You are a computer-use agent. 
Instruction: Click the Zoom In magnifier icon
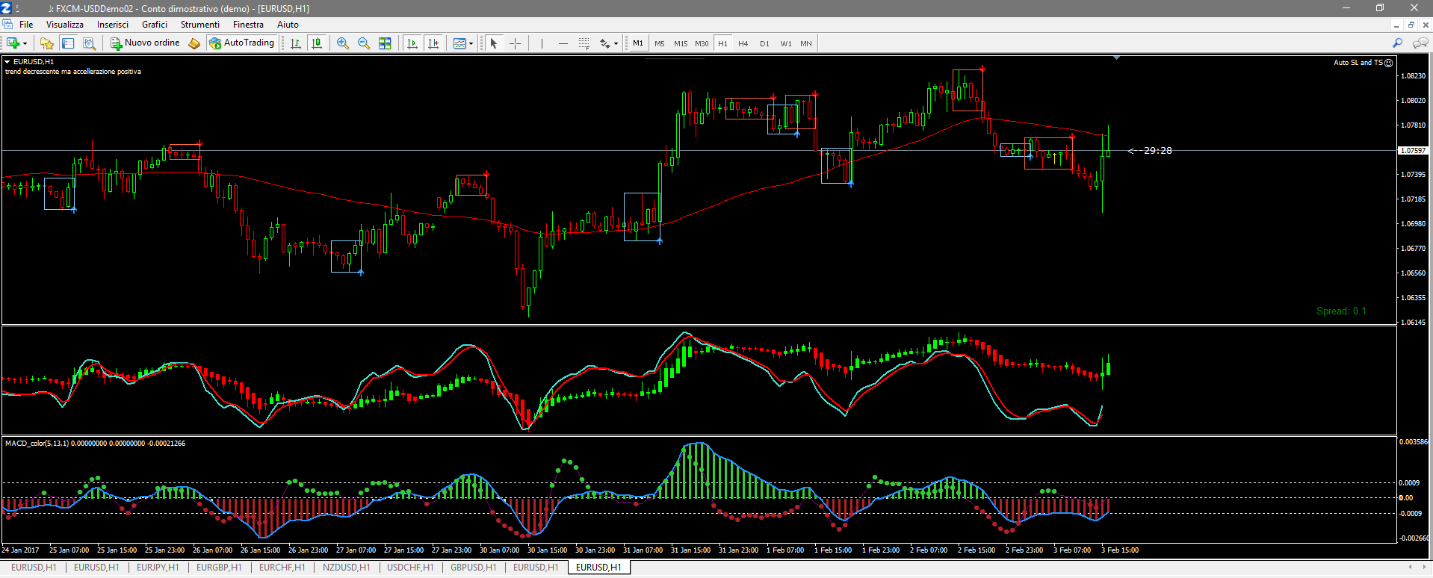click(343, 43)
